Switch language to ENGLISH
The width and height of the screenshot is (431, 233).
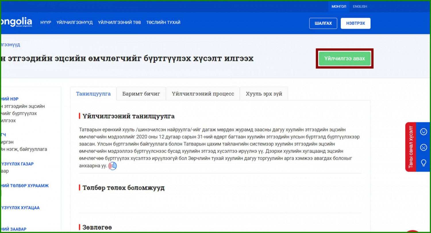[360, 6]
